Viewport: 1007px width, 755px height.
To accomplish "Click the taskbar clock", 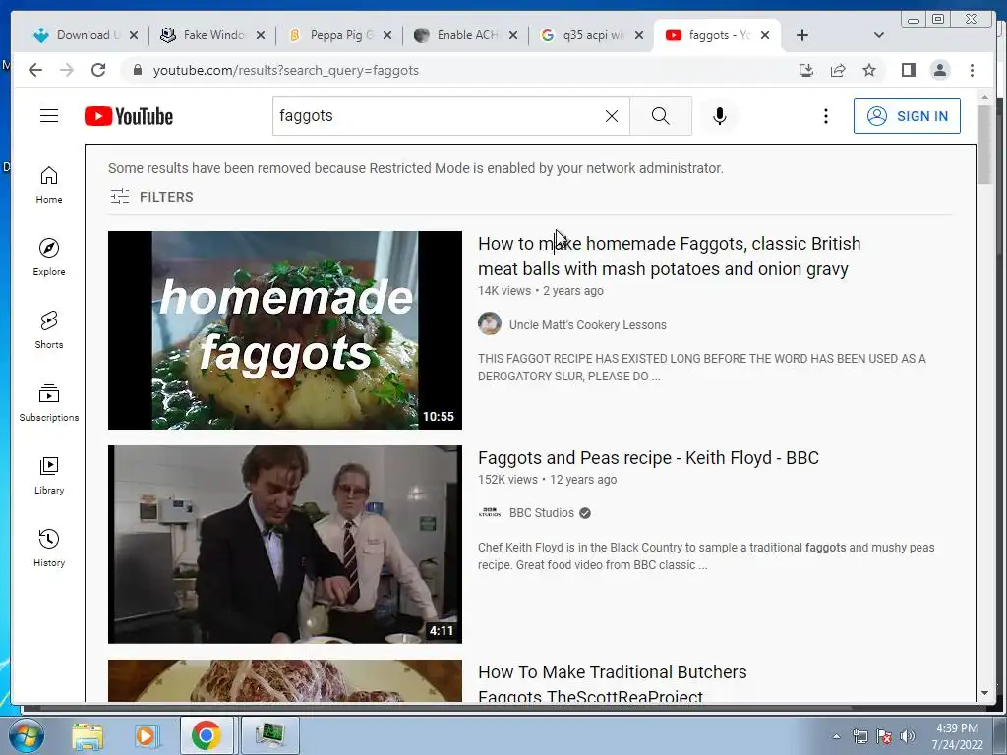I will pos(957,736).
